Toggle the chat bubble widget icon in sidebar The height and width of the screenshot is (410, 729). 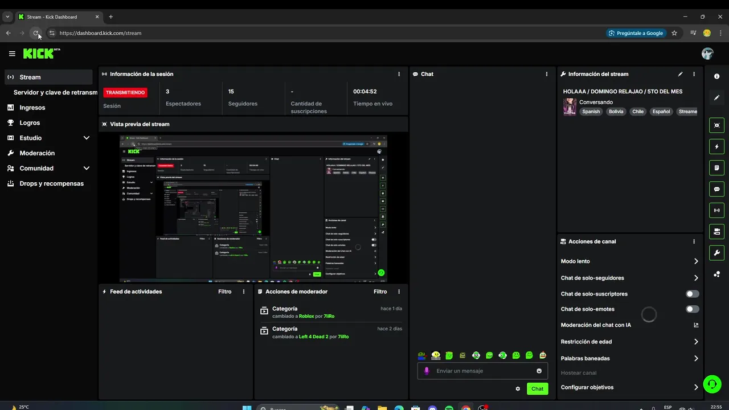[716, 189]
